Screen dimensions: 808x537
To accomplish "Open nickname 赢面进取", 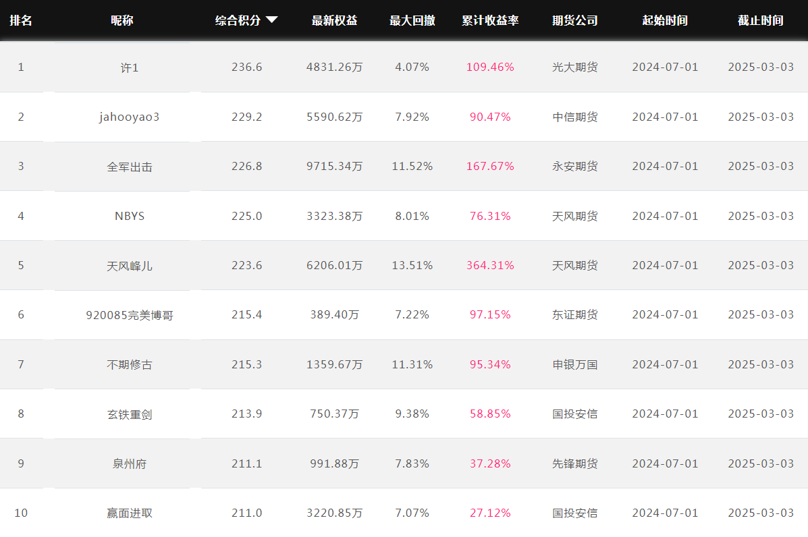I will pyautogui.click(x=130, y=513).
